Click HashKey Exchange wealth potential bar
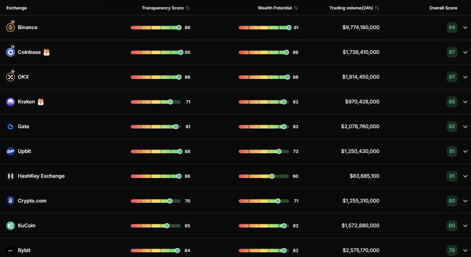 pyautogui.click(x=264, y=176)
